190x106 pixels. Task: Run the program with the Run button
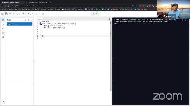(x=95, y=14)
